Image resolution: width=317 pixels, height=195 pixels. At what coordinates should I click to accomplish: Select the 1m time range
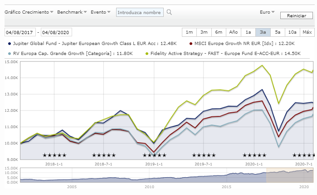[189, 32]
